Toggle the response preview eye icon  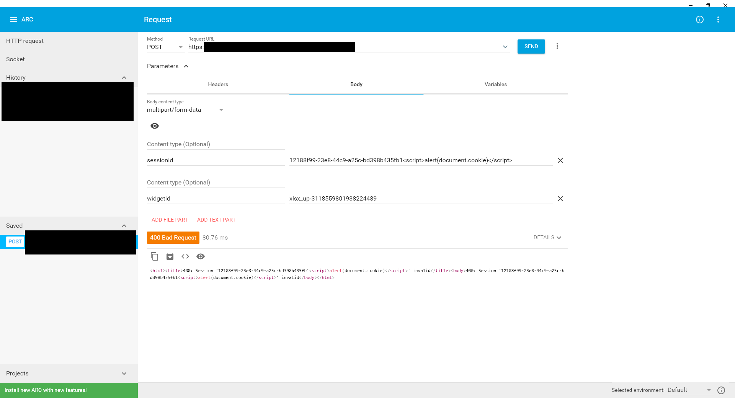click(201, 256)
